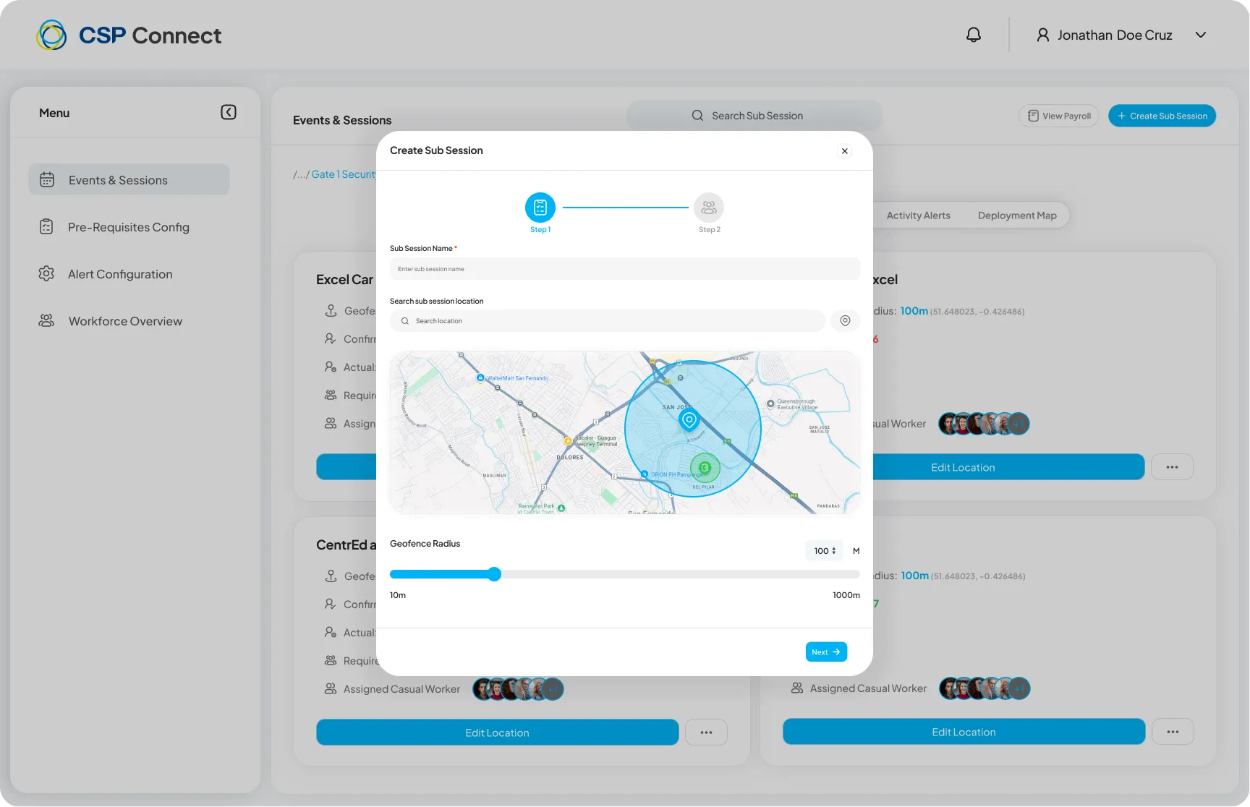
Task: Click the Geofence Radius slider handle
Action: coord(494,574)
